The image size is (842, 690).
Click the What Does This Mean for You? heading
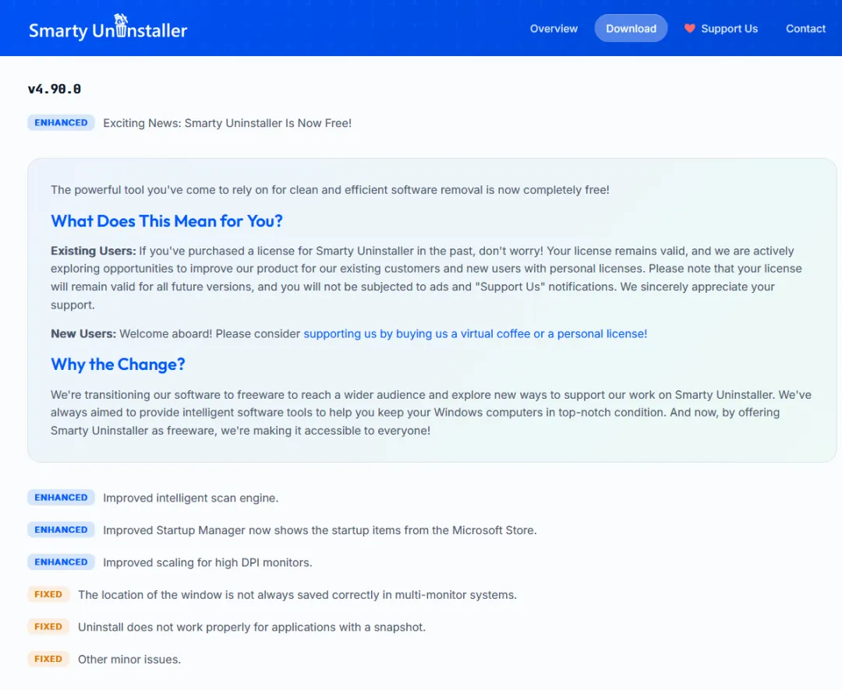coord(167,221)
